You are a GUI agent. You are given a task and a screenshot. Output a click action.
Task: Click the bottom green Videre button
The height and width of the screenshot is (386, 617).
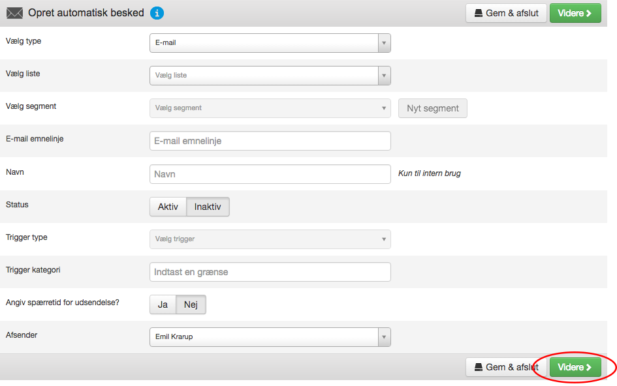[x=575, y=367]
